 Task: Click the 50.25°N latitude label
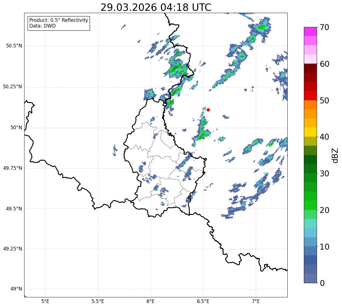12,87
